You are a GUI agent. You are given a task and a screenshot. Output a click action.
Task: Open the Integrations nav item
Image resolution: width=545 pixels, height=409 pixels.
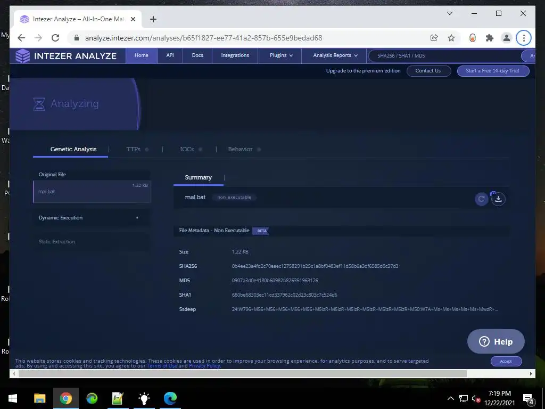pyautogui.click(x=235, y=55)
